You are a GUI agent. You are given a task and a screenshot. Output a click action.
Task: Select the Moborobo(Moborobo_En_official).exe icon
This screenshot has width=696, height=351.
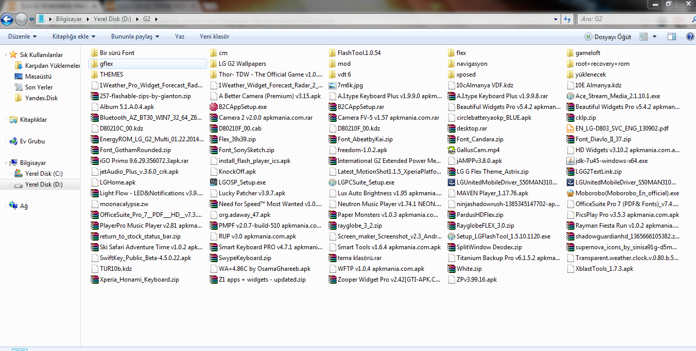[x=570, y=193]
